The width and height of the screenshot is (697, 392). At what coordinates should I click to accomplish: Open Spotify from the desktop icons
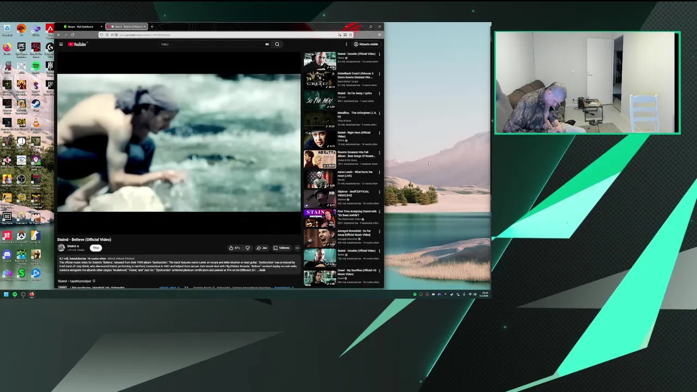coord(35,67)
